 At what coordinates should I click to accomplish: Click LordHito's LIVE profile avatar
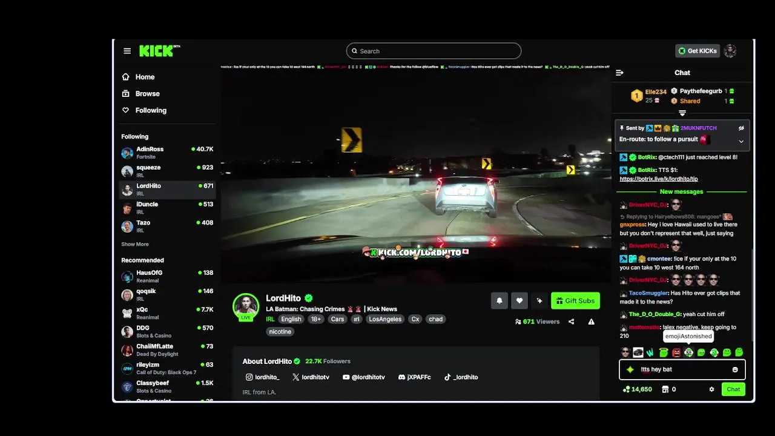(x=246, y=306)
